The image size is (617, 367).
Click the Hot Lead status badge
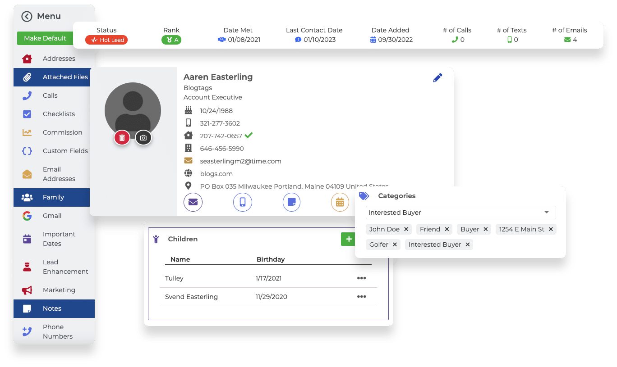click(106, 40)
